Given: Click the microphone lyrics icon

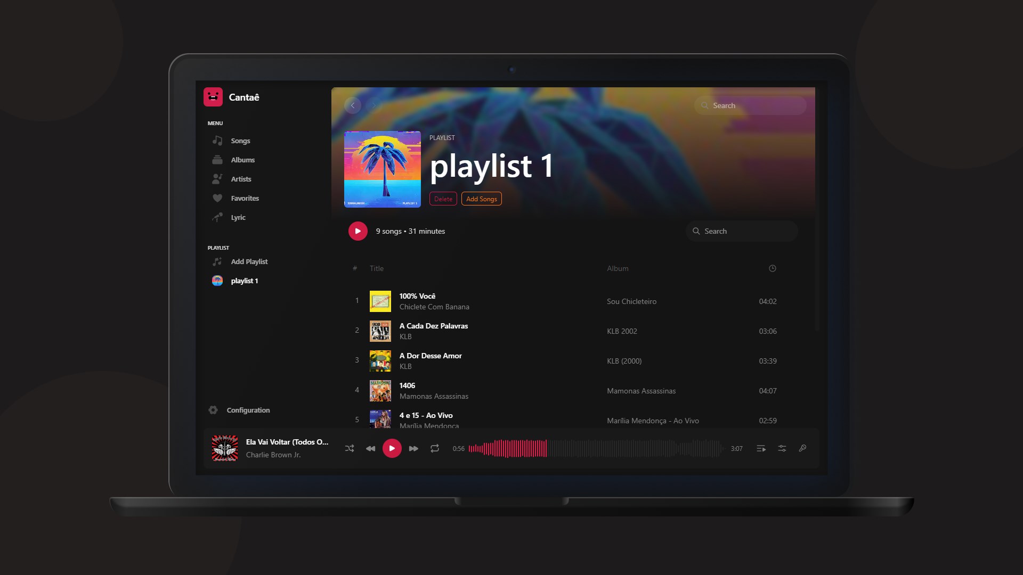Looking at the screenshot, I should coord(802,448).
